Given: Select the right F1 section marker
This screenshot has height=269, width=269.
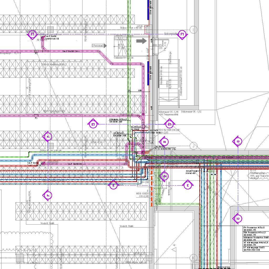Looking at the screenshot, I should (182, 34).
